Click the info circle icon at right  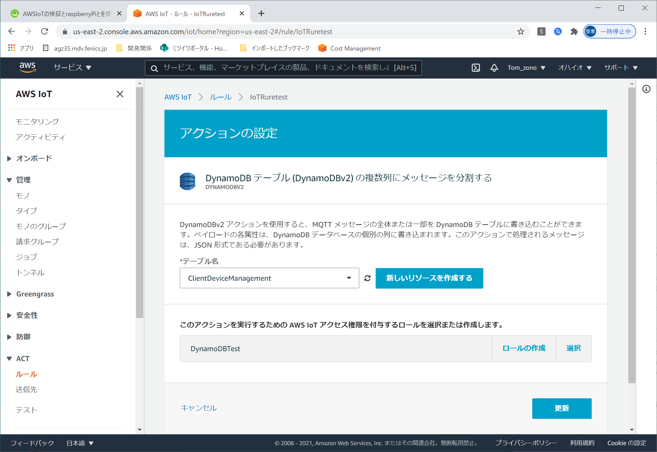click(646, 89)
